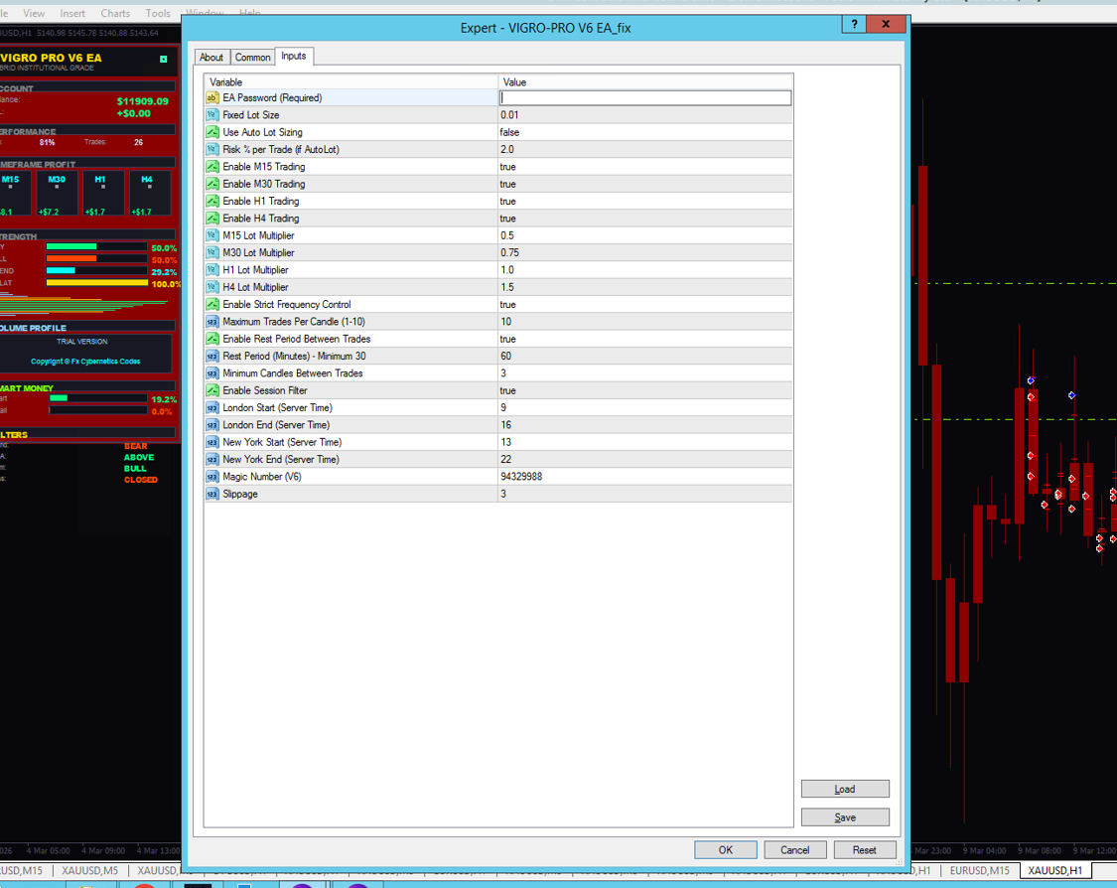The height and width of the screenshot is (888, 1117).
Task: Click the small square on VIGRO PRO panel header
Action: [x=163, y=60]
